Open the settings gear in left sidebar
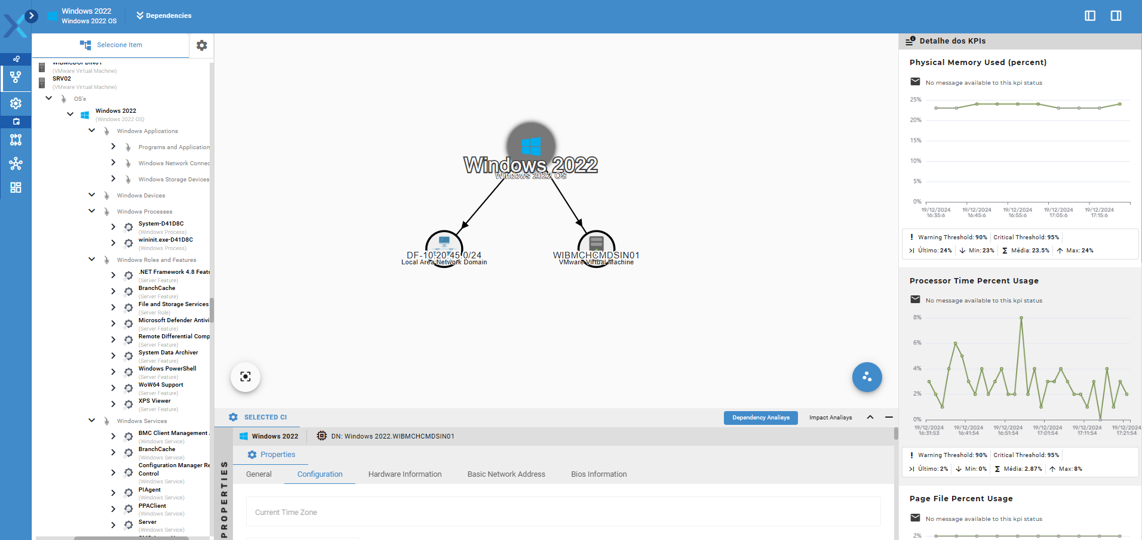Screen dimensions: 1142x540 point(16,103)
